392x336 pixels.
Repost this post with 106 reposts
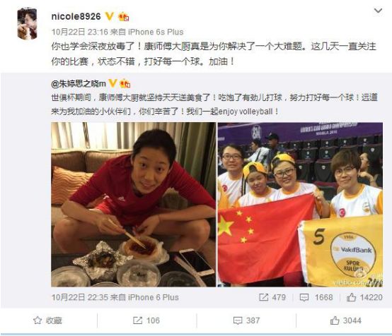146,320
